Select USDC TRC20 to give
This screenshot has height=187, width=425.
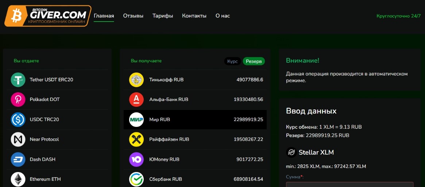coord(57,120)
